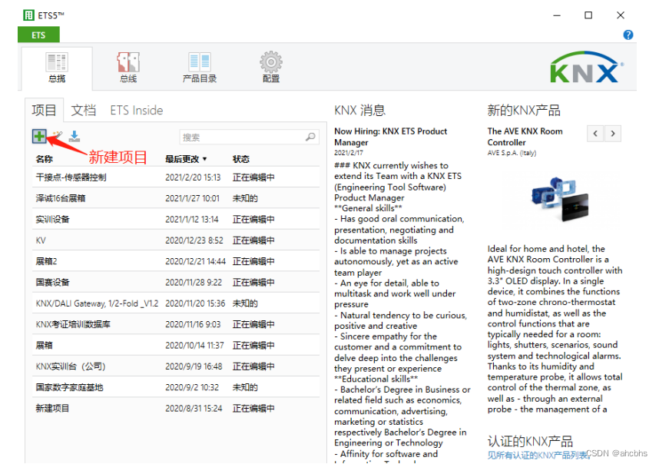Select project KNX/DALI Gateway, 1/2-Fold _V1.2
The width and height of the screenshot is (659, 464).
(x=176, y=303)
